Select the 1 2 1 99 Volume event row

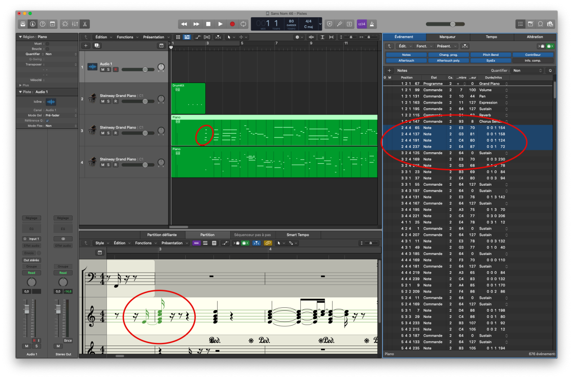468,90
